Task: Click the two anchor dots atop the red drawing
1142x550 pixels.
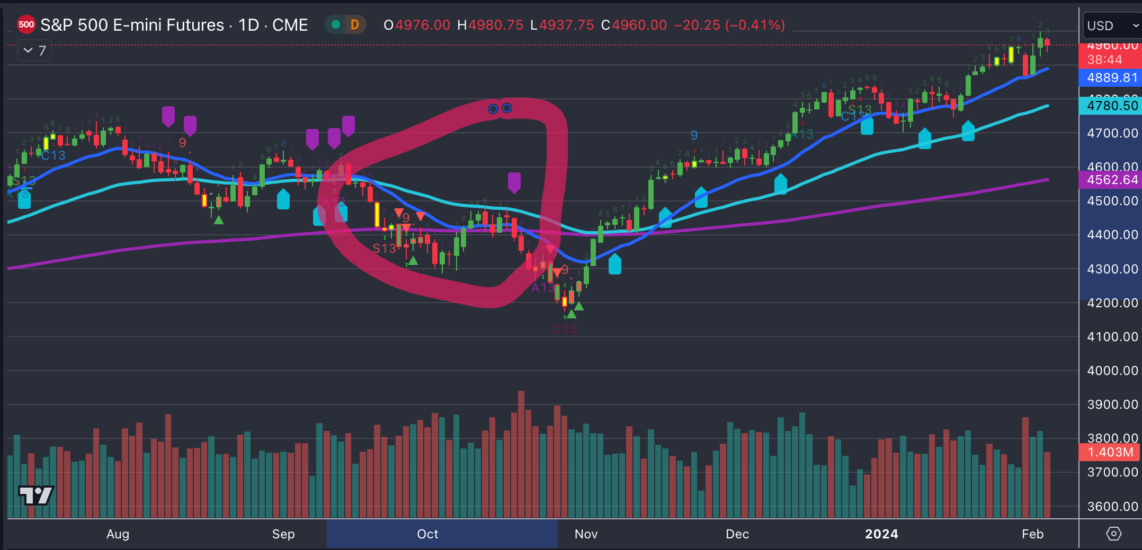Action: (x=500, y=108)
